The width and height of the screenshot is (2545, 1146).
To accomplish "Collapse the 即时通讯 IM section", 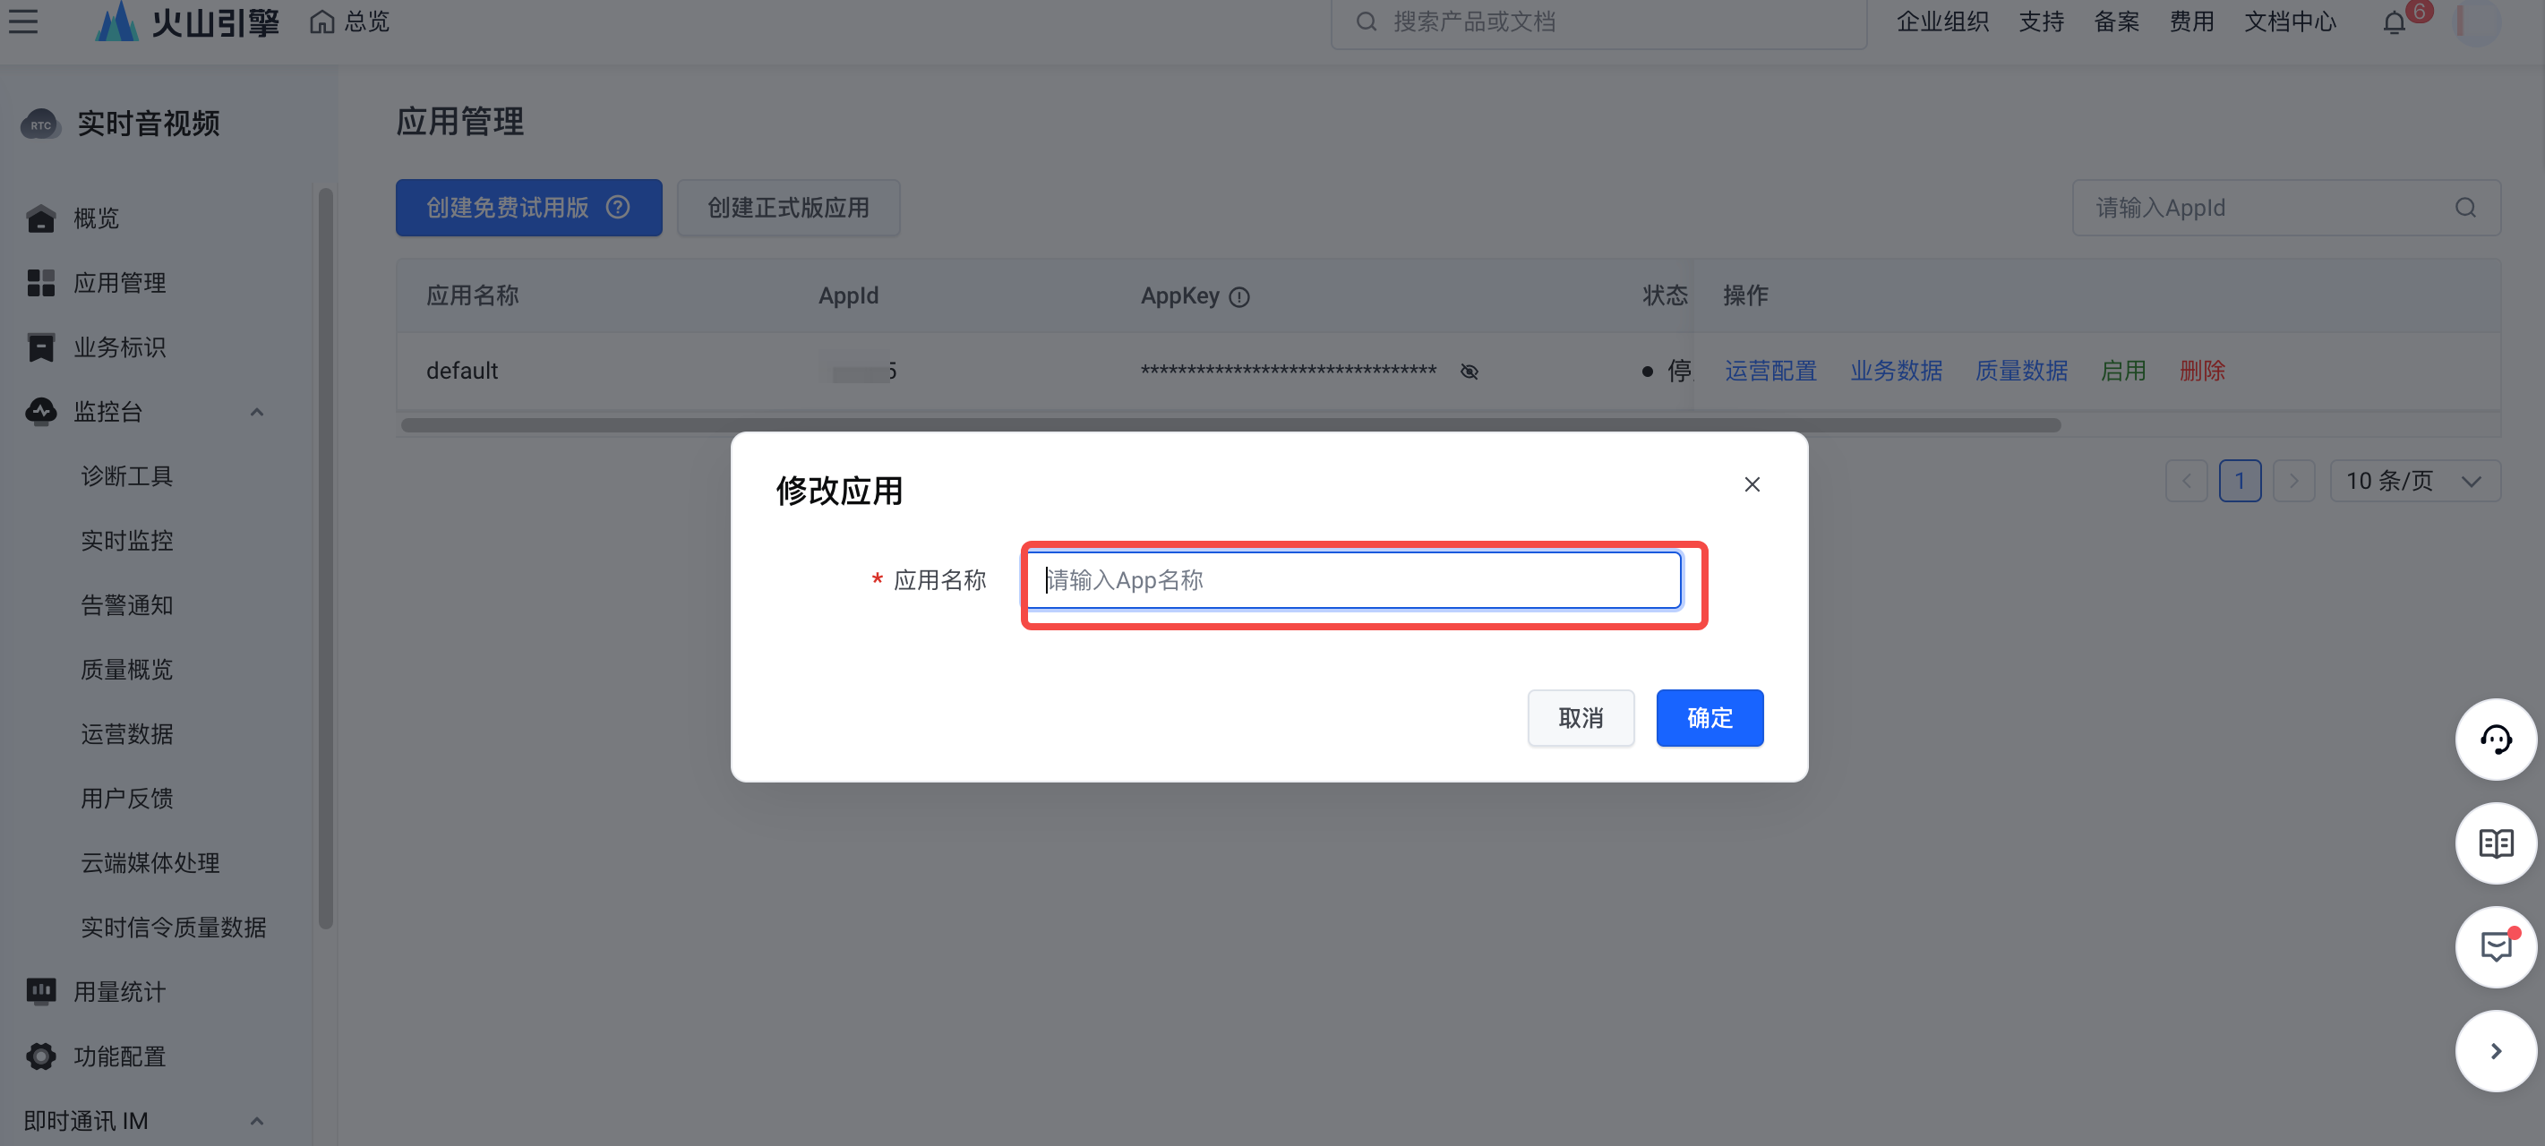I will coord(257,1121).
